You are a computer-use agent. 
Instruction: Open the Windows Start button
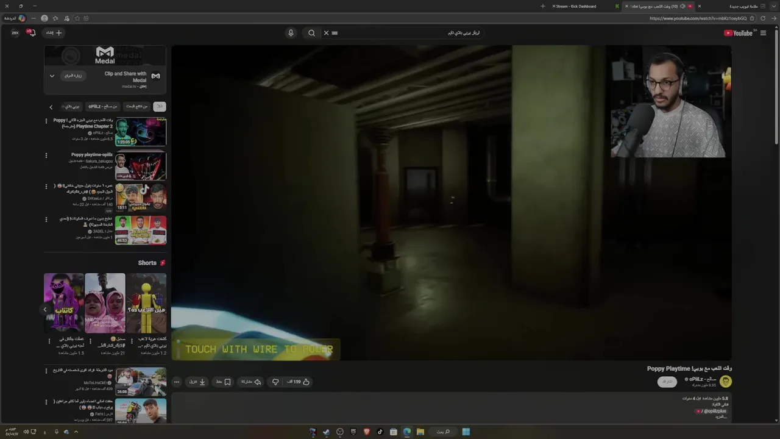(x=466, y=432)
